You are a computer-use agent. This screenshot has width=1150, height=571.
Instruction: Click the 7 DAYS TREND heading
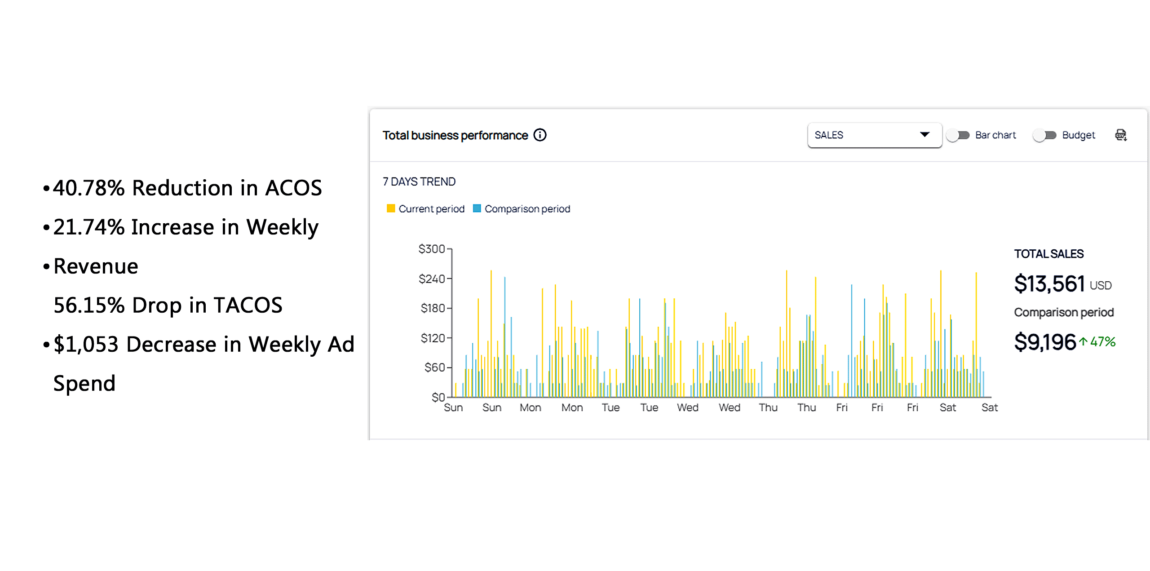(419, 181)
